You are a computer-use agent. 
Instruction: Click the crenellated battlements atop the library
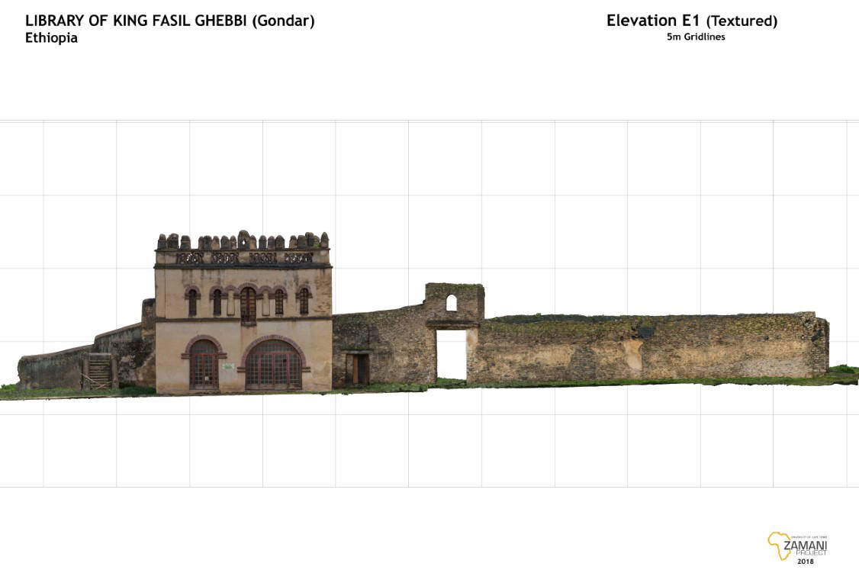pos(243,241)
